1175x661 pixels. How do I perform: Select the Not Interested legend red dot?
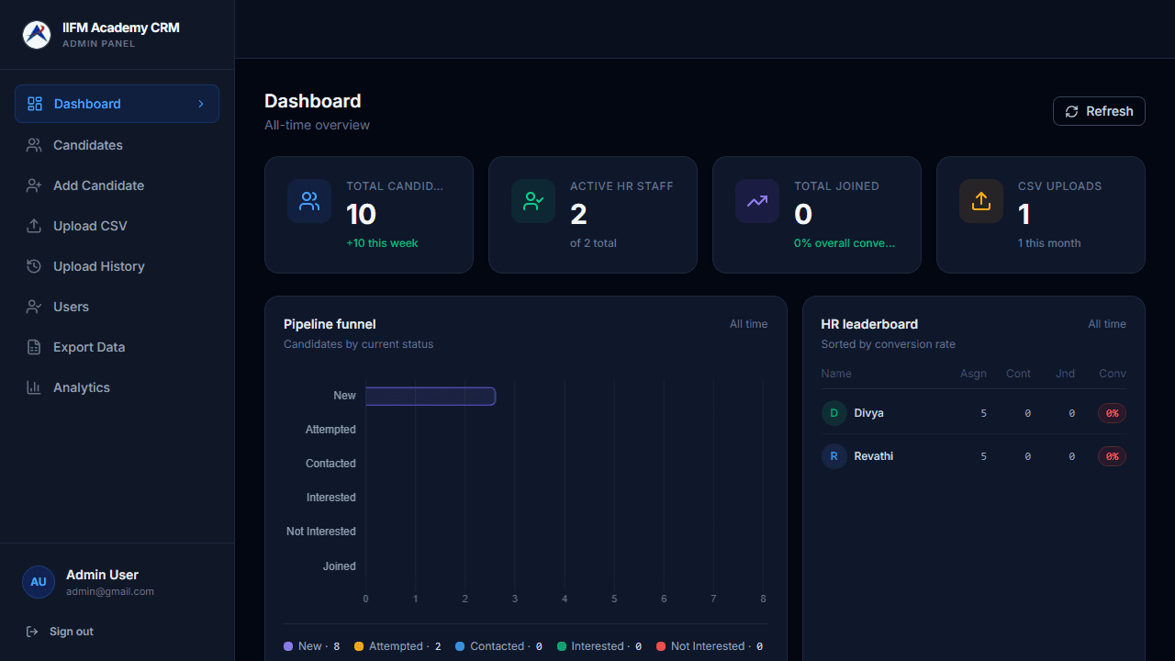661,646
